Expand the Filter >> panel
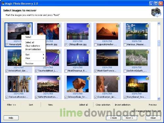This screenshot has width=164, height=123. 11,105
